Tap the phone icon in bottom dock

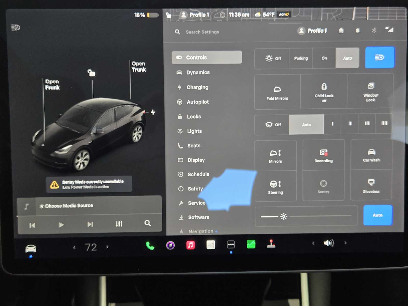pyautogui.click(x=150, y=246)
